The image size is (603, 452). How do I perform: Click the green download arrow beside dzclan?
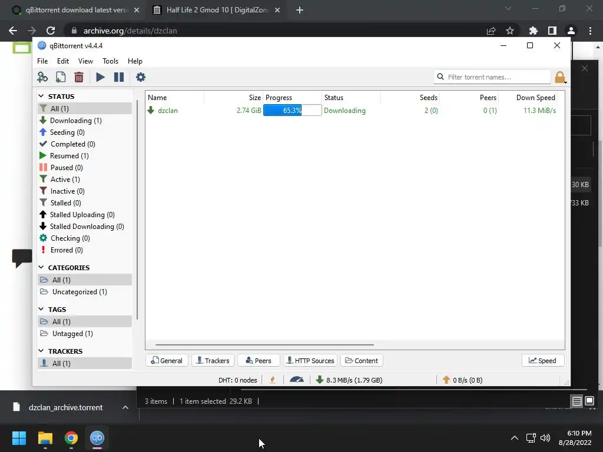[x=151, y=110]
